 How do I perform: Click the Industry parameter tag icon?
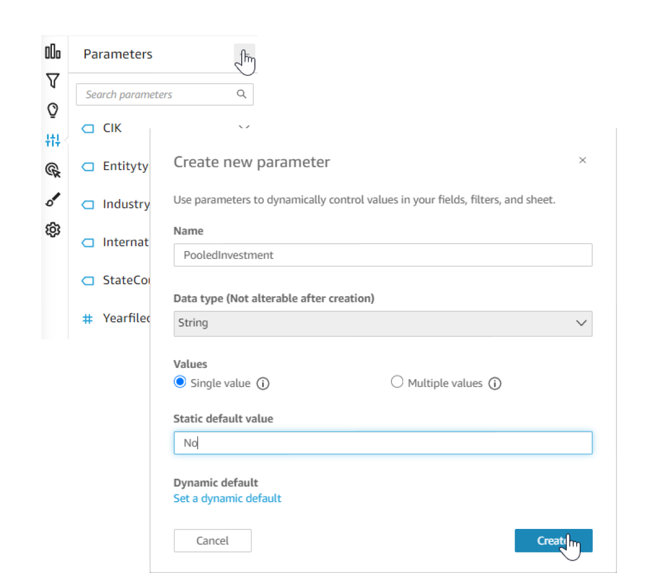pos(88,205)
